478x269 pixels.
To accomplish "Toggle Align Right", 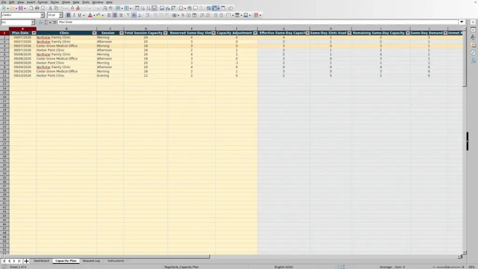I will (x=121, y=15).
